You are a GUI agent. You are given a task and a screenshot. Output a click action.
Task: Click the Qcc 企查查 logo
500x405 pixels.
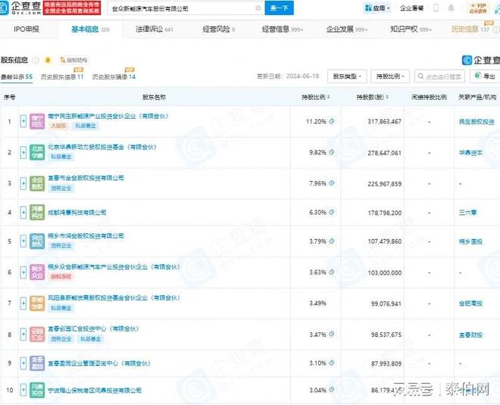coord(20,8)
